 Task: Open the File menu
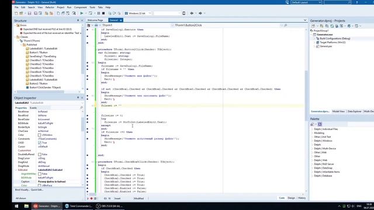pyautogui.click(x=16, y=8)
